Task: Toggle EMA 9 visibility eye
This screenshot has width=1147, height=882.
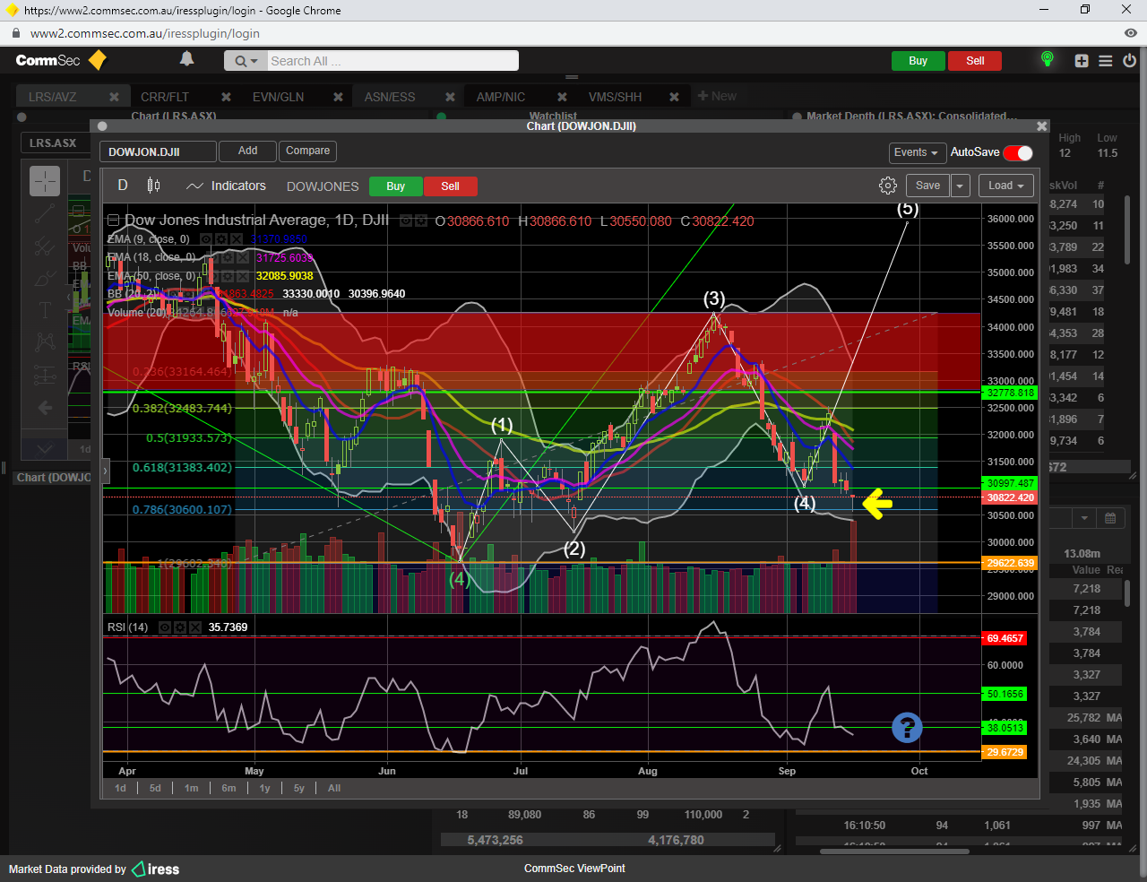Action: click(x=205, y=239)
